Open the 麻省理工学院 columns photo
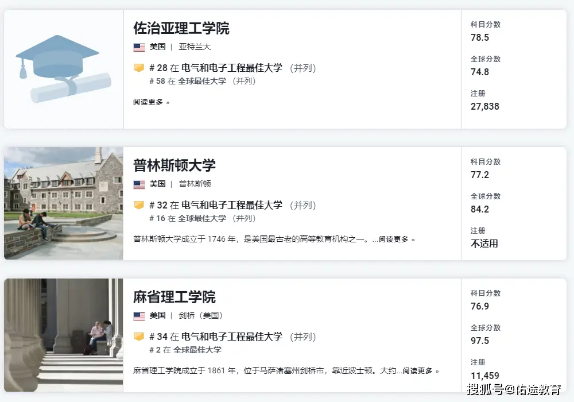Screen dimensions: 574x402 (63, 335)
